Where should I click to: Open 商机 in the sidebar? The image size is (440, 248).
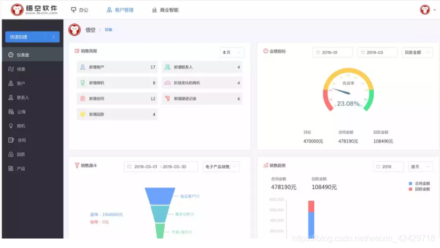coord(33,126)
